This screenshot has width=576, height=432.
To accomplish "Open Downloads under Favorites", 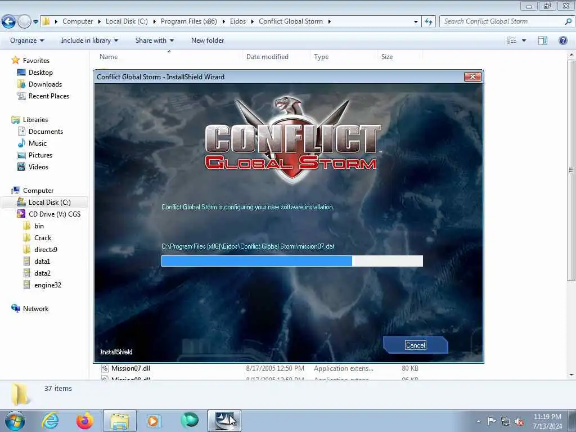I will (45, 84).
